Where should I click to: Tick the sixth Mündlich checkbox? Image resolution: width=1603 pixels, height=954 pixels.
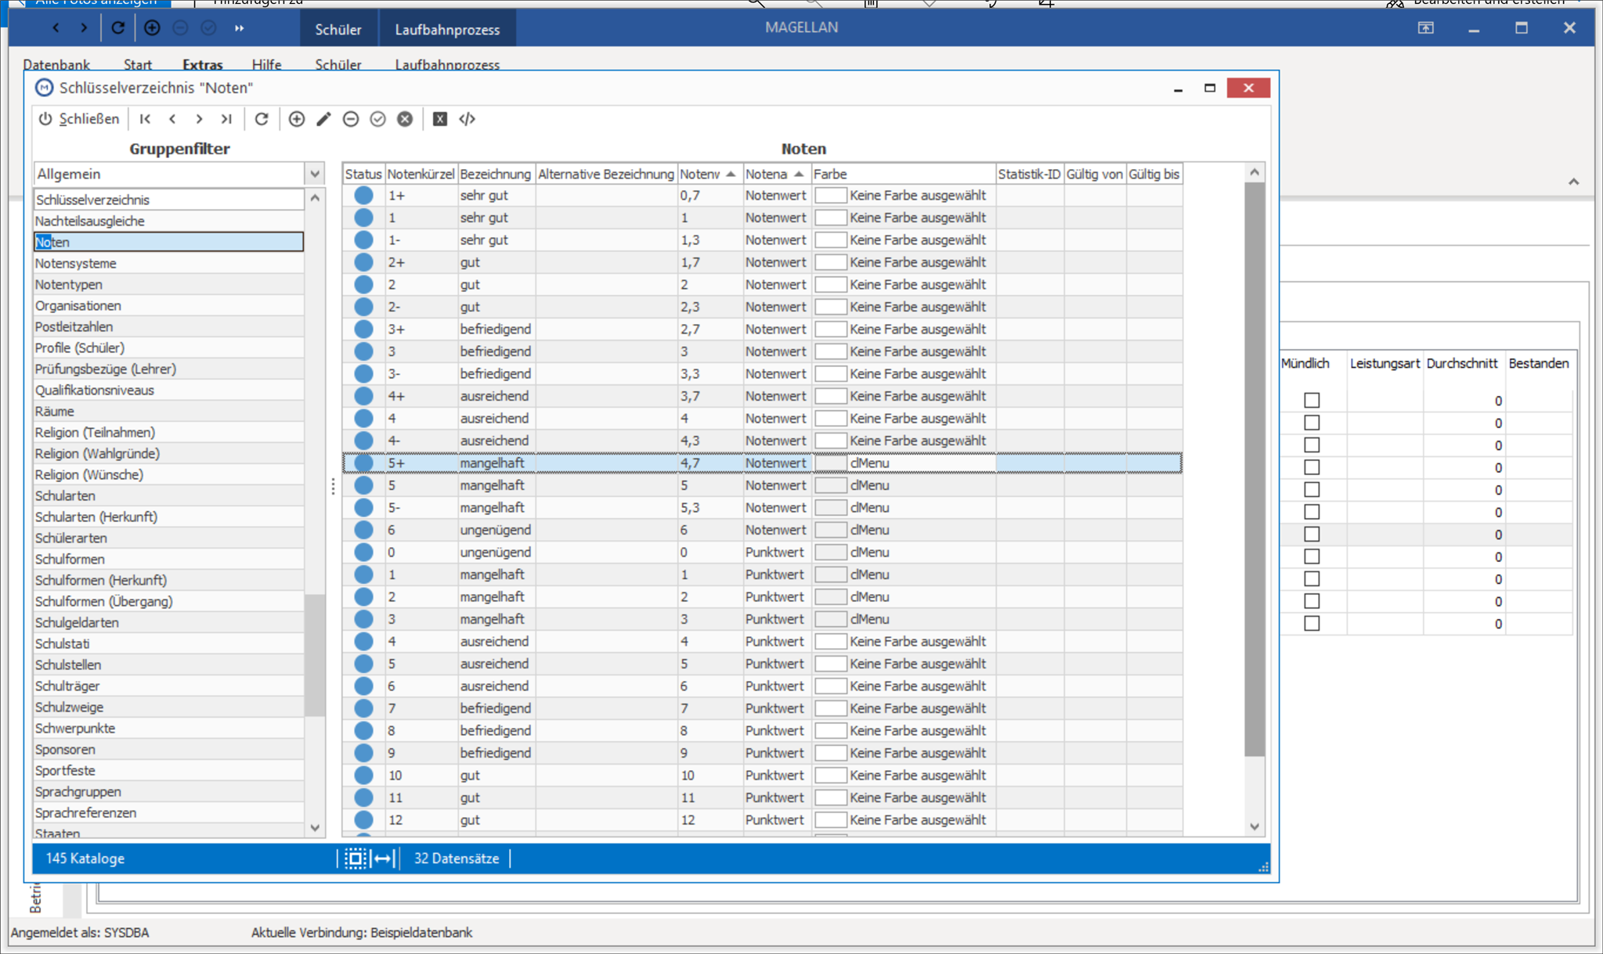(1312, 512)
